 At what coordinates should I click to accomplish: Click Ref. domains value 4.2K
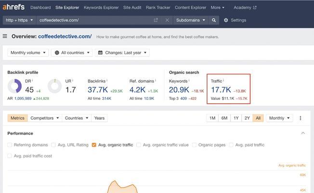click(137, 90)
